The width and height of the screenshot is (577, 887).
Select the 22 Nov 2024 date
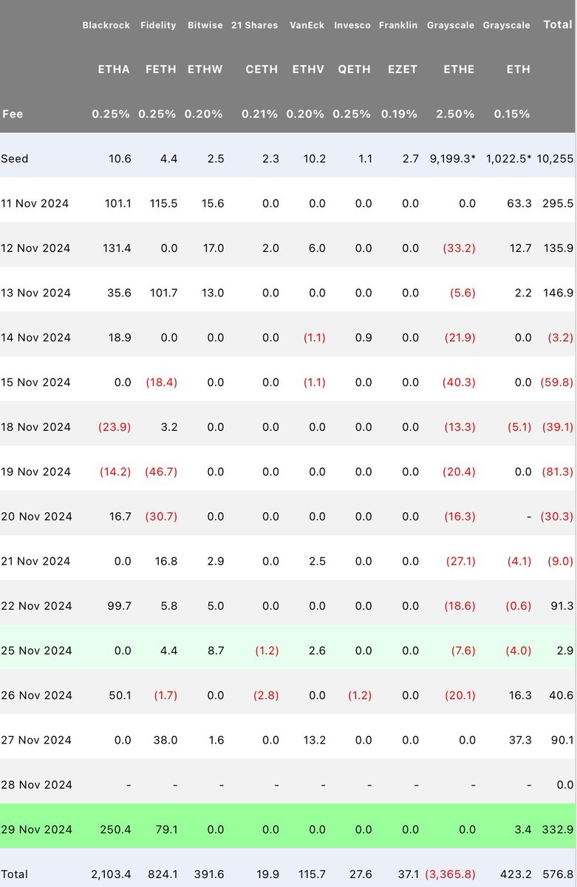point(35,606)
